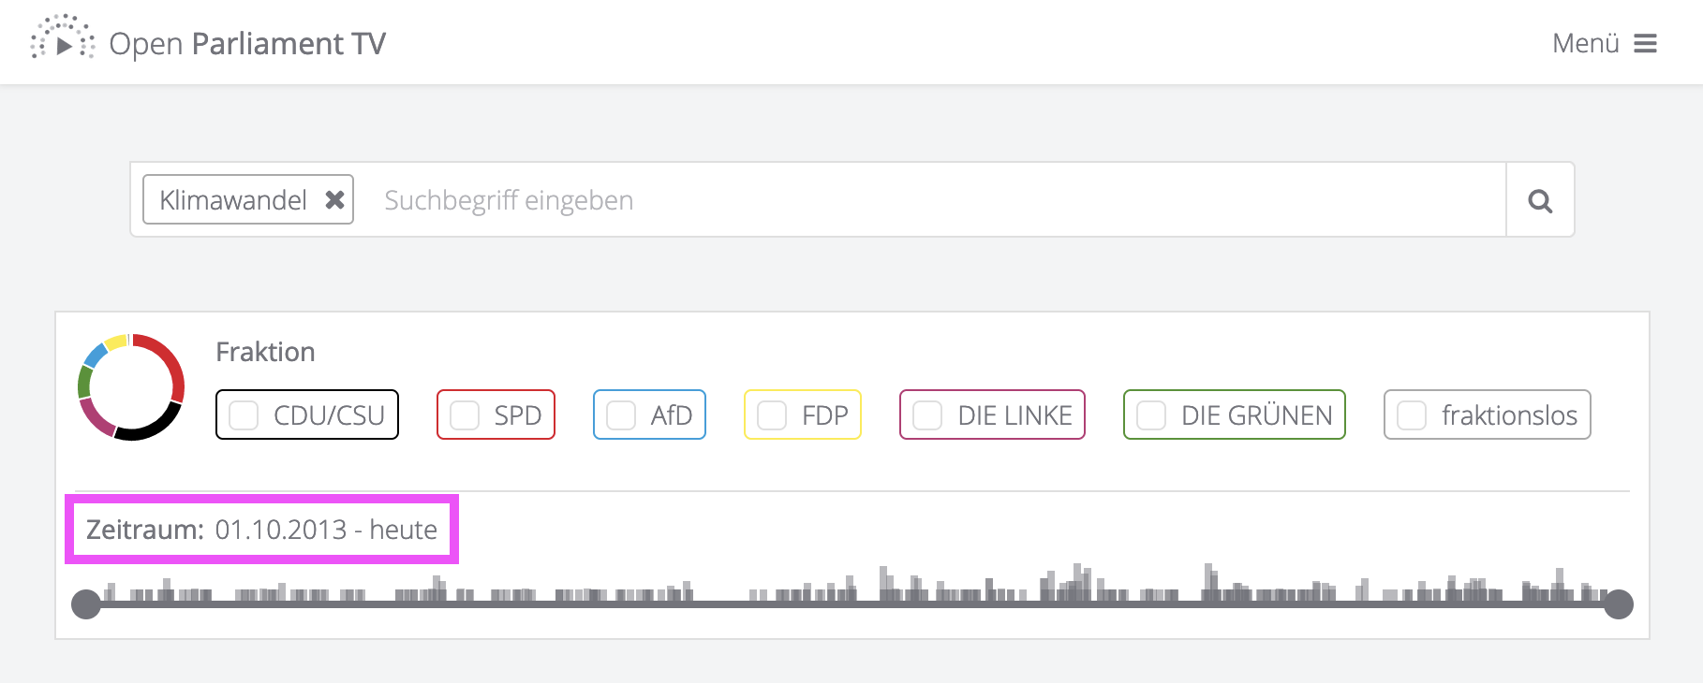1703x683 pixels.
Task: Click the party distribution donut chart
Action: tap(131, 386)
